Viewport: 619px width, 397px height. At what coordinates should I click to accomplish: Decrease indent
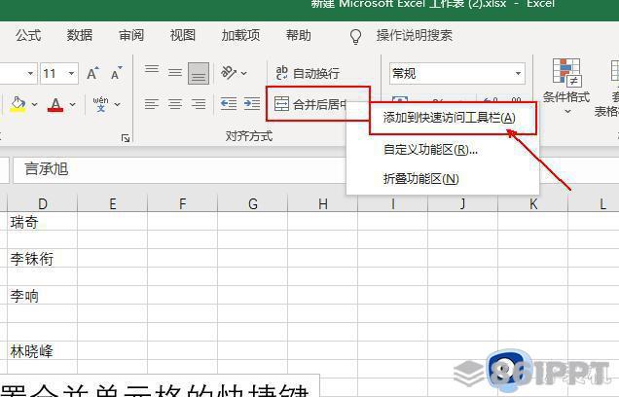(x=229, y=104)
